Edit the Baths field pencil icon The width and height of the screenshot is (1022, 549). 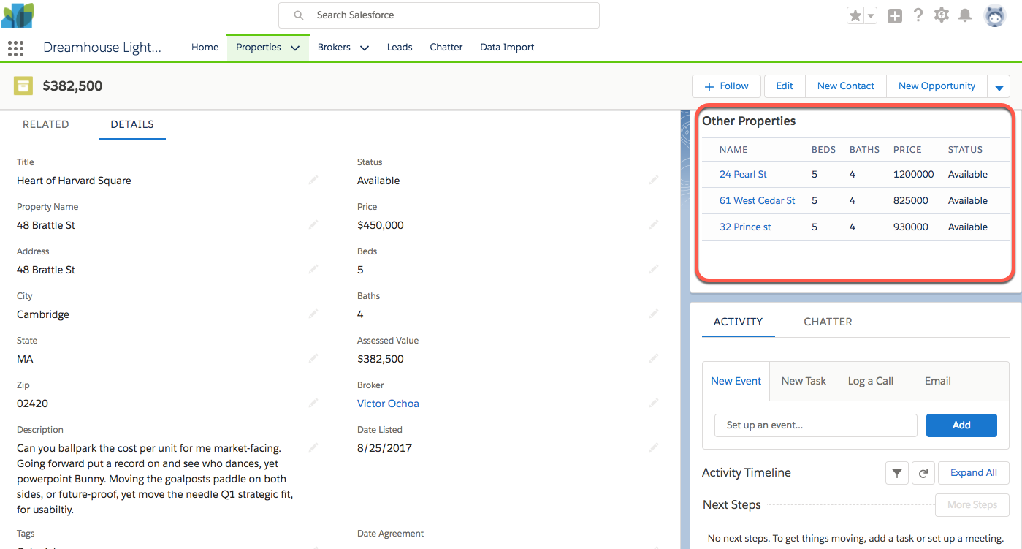[x=654, y=313]
